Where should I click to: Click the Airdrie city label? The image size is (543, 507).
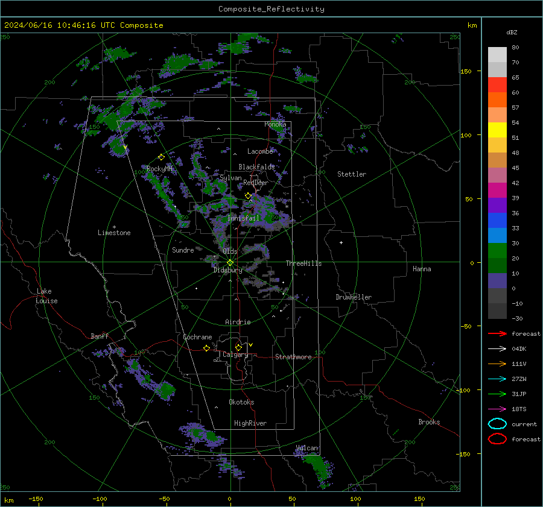tap(238, 322)
